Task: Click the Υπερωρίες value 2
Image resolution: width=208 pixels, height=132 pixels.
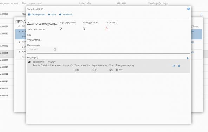Action: coord(106,29)
